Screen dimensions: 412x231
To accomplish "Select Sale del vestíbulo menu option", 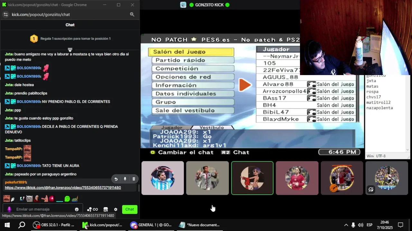I will [193, 110].
